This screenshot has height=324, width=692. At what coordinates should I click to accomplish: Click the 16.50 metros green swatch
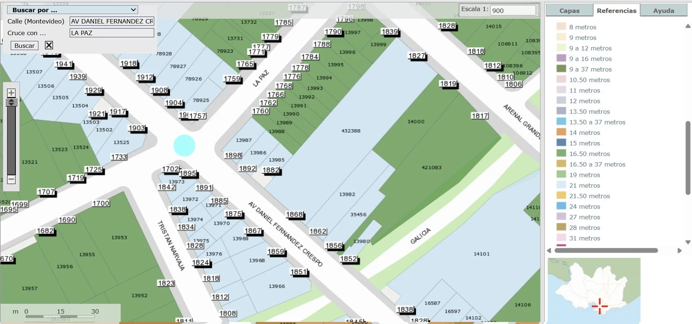pyautogui.click(x=561, y=154)
